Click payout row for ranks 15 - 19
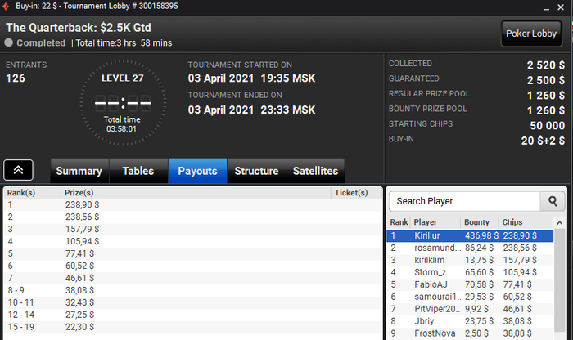The image size is (573, 340). 193,327
